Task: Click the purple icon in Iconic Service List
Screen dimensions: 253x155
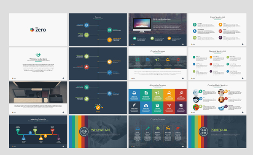Action: click(x=221, y=37)
